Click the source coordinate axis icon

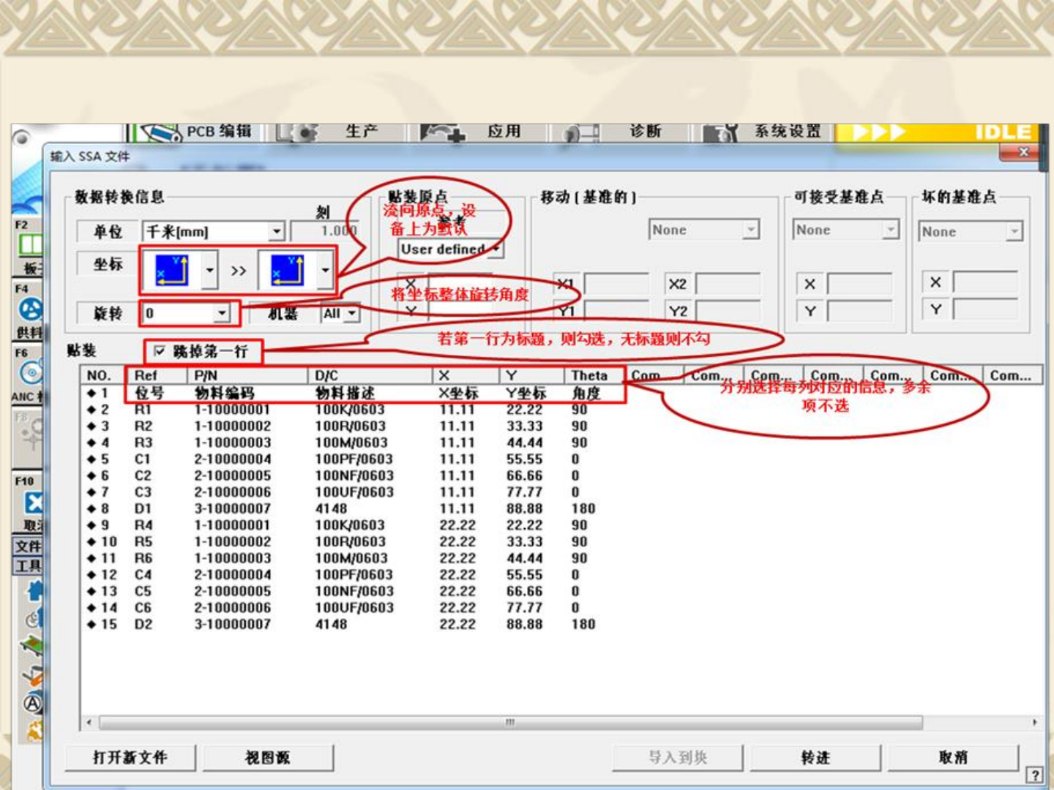(x=171, y=271)
